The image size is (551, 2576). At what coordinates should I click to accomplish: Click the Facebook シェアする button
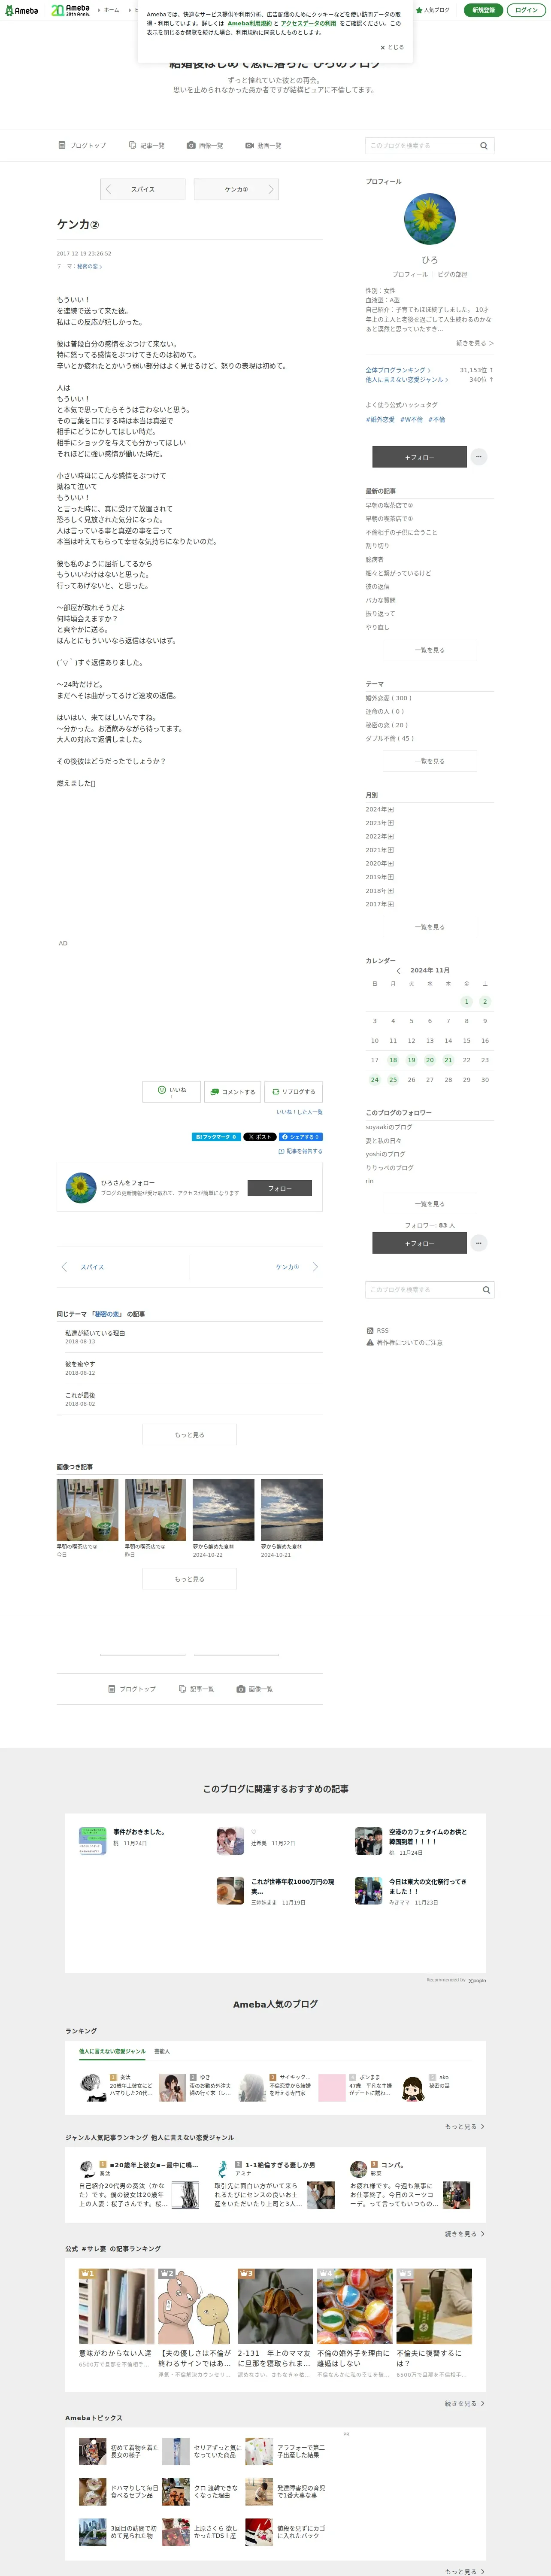pyautogui.click(x=300, y=1137)
